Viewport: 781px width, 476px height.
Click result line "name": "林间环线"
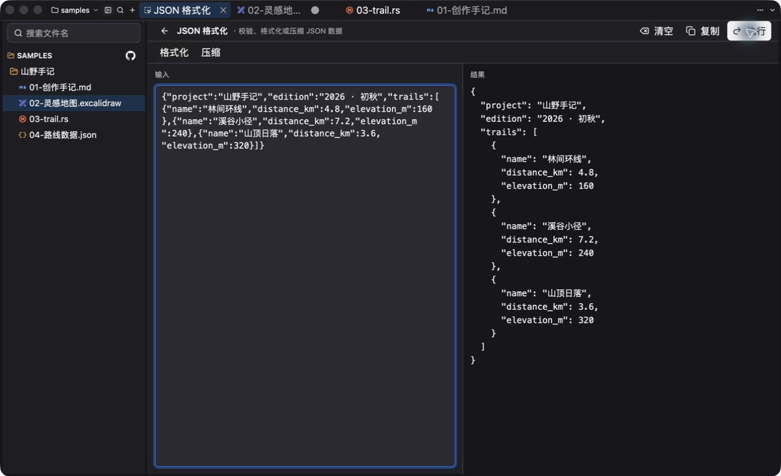(x=547, y=159)
